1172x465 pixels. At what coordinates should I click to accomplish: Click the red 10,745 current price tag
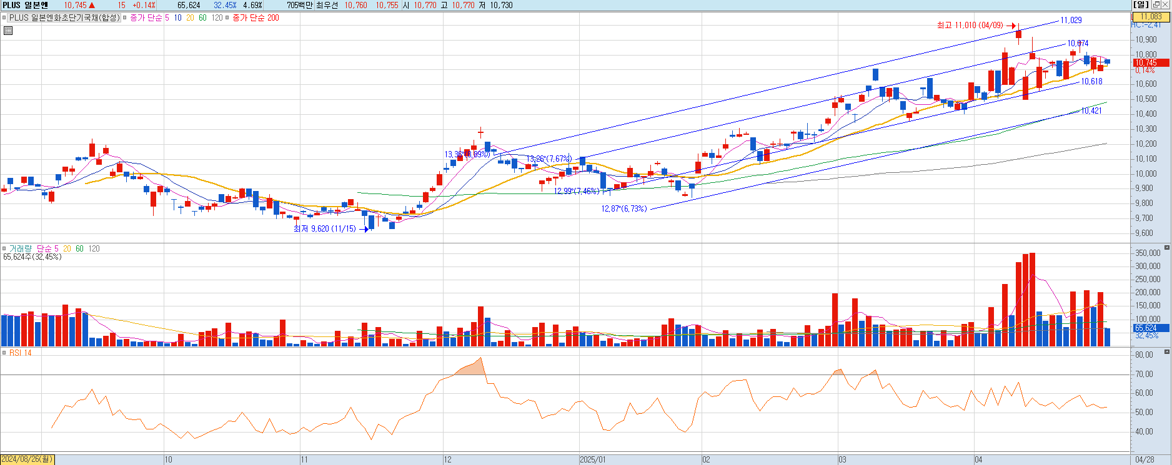coord(1145,62)
